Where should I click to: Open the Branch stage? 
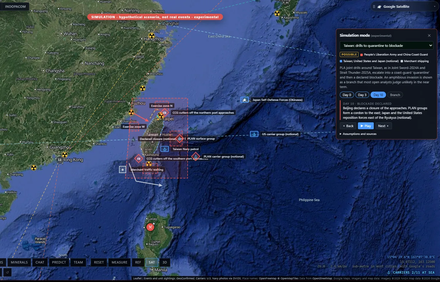(x=395, y=95)
